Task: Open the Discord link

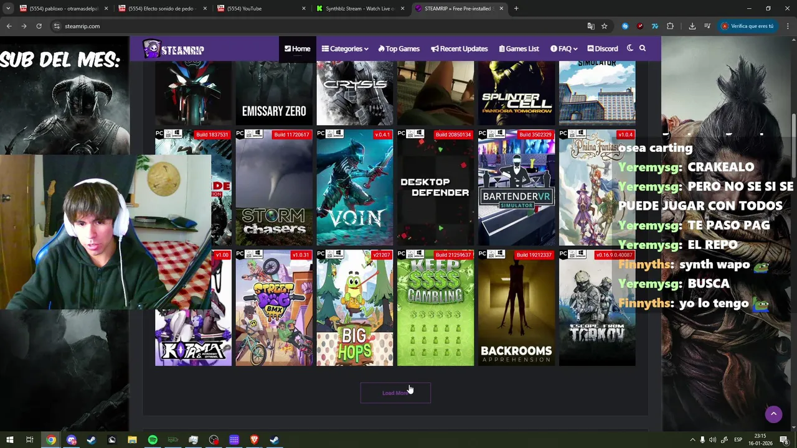Action: 602,49
